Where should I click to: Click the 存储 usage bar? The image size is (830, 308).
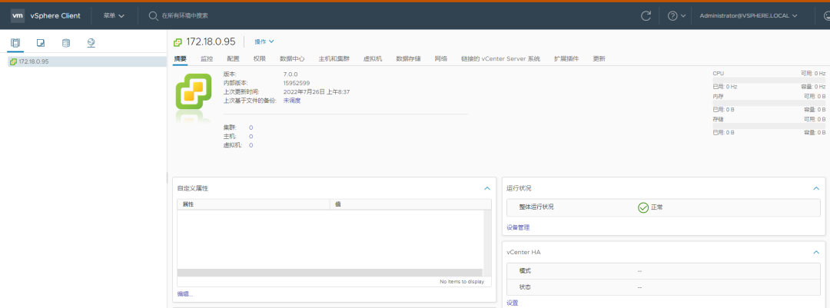click(769, 126)
